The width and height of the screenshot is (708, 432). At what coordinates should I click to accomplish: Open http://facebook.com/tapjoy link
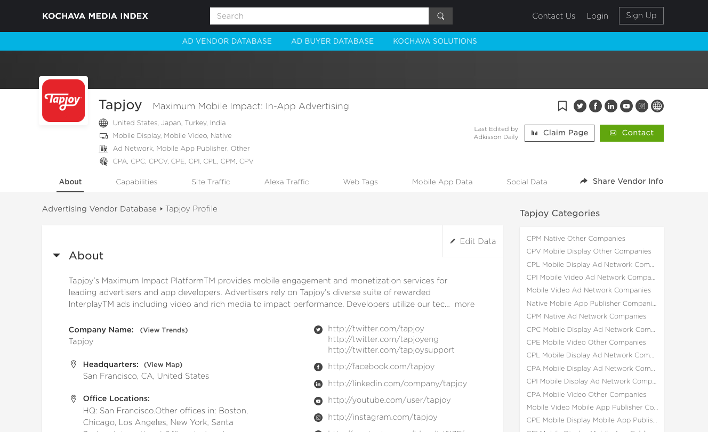(x=381, y=366)
